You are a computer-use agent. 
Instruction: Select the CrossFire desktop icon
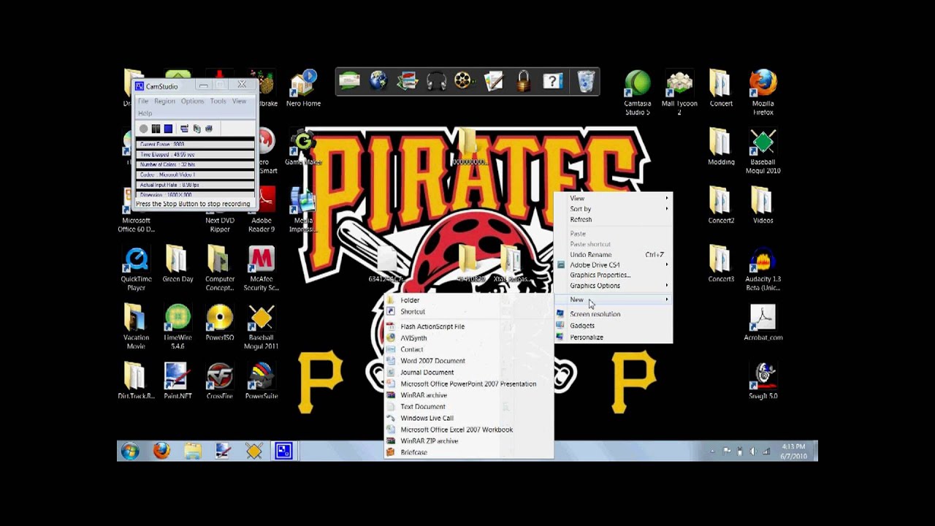point(220,381)
